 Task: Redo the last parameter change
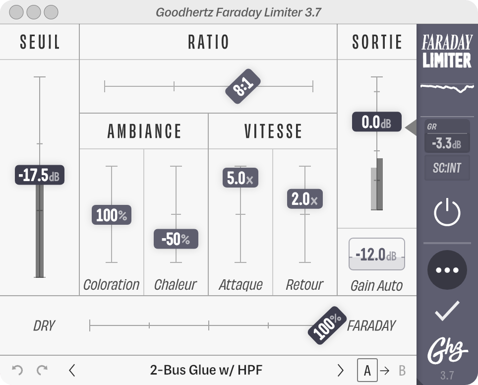pos(42,370)
